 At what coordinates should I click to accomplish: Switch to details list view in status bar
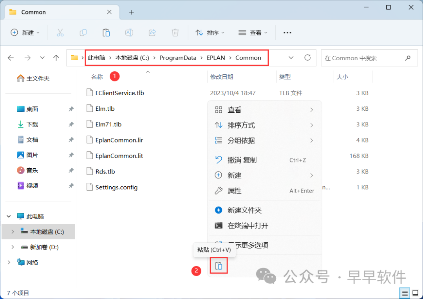coord(405,293)
